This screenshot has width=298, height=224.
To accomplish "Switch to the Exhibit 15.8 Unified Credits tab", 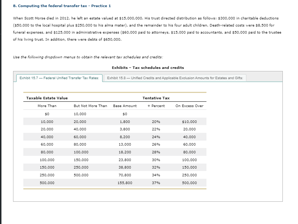I will tap(175, 78).
